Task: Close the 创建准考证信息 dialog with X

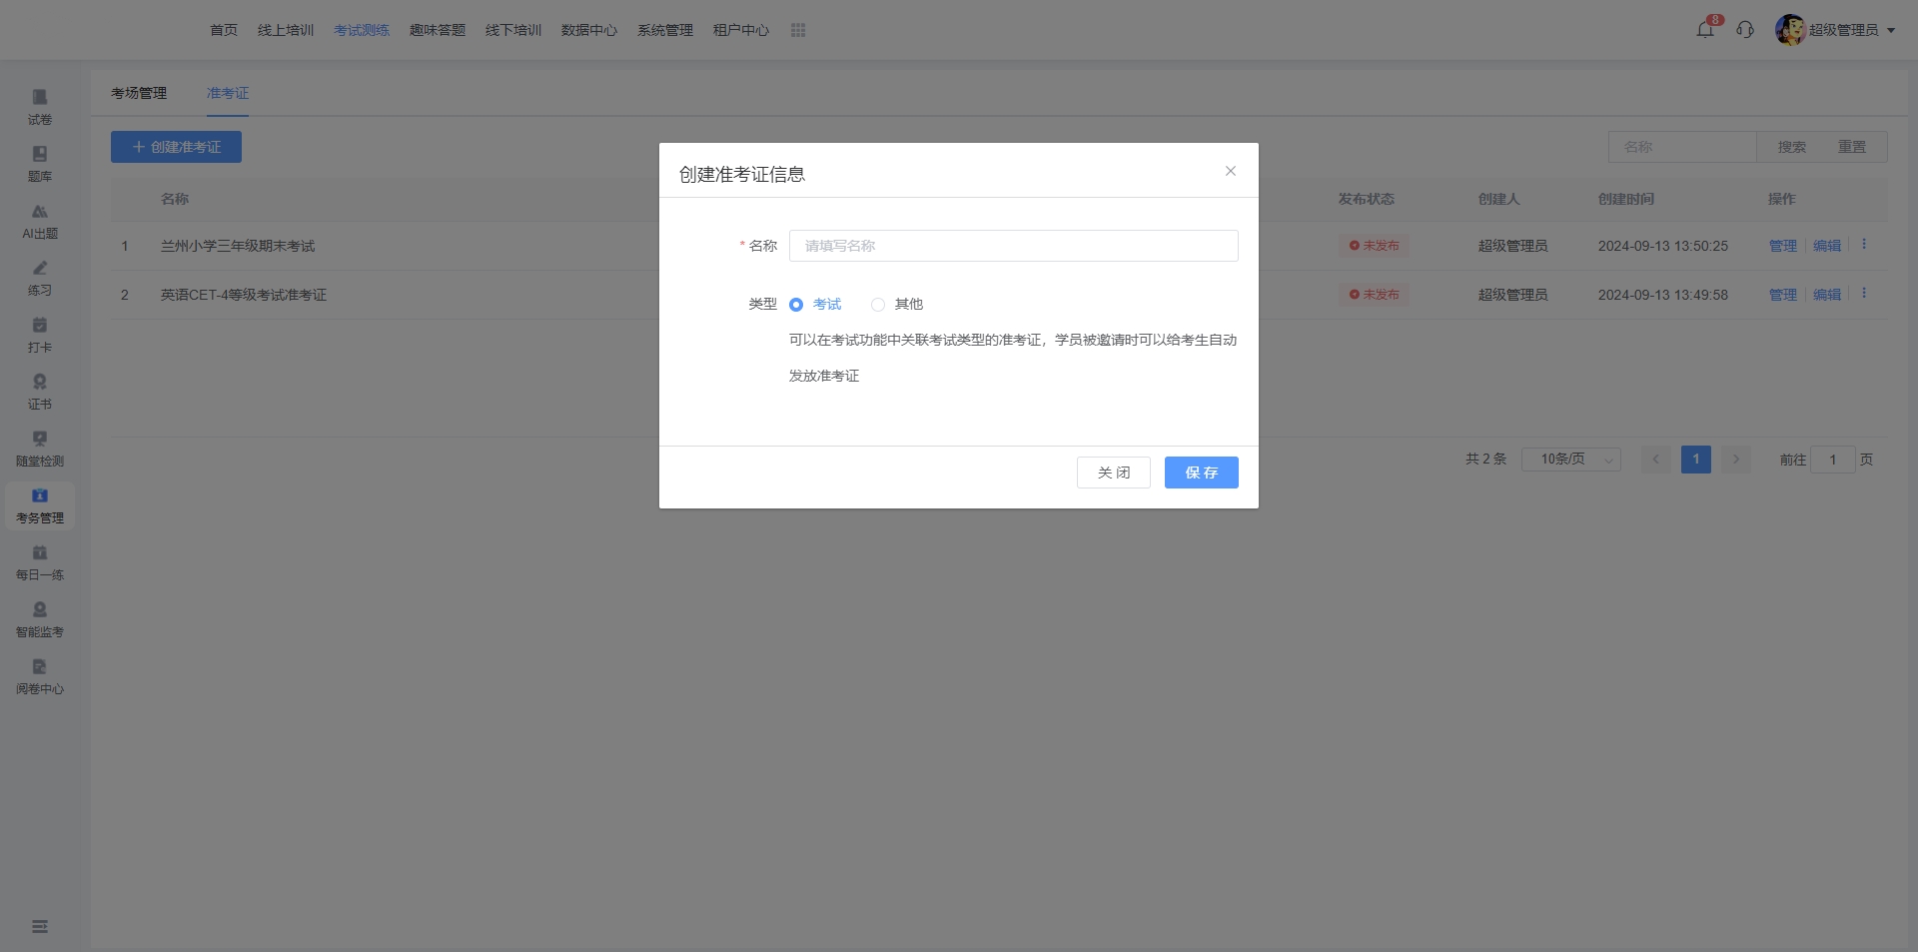Action: point(1231,171)
